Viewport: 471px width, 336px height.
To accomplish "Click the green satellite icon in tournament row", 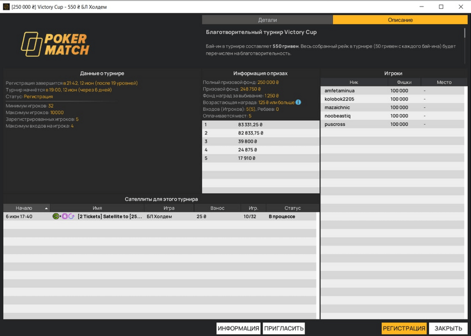I will [x=56, y=216].
